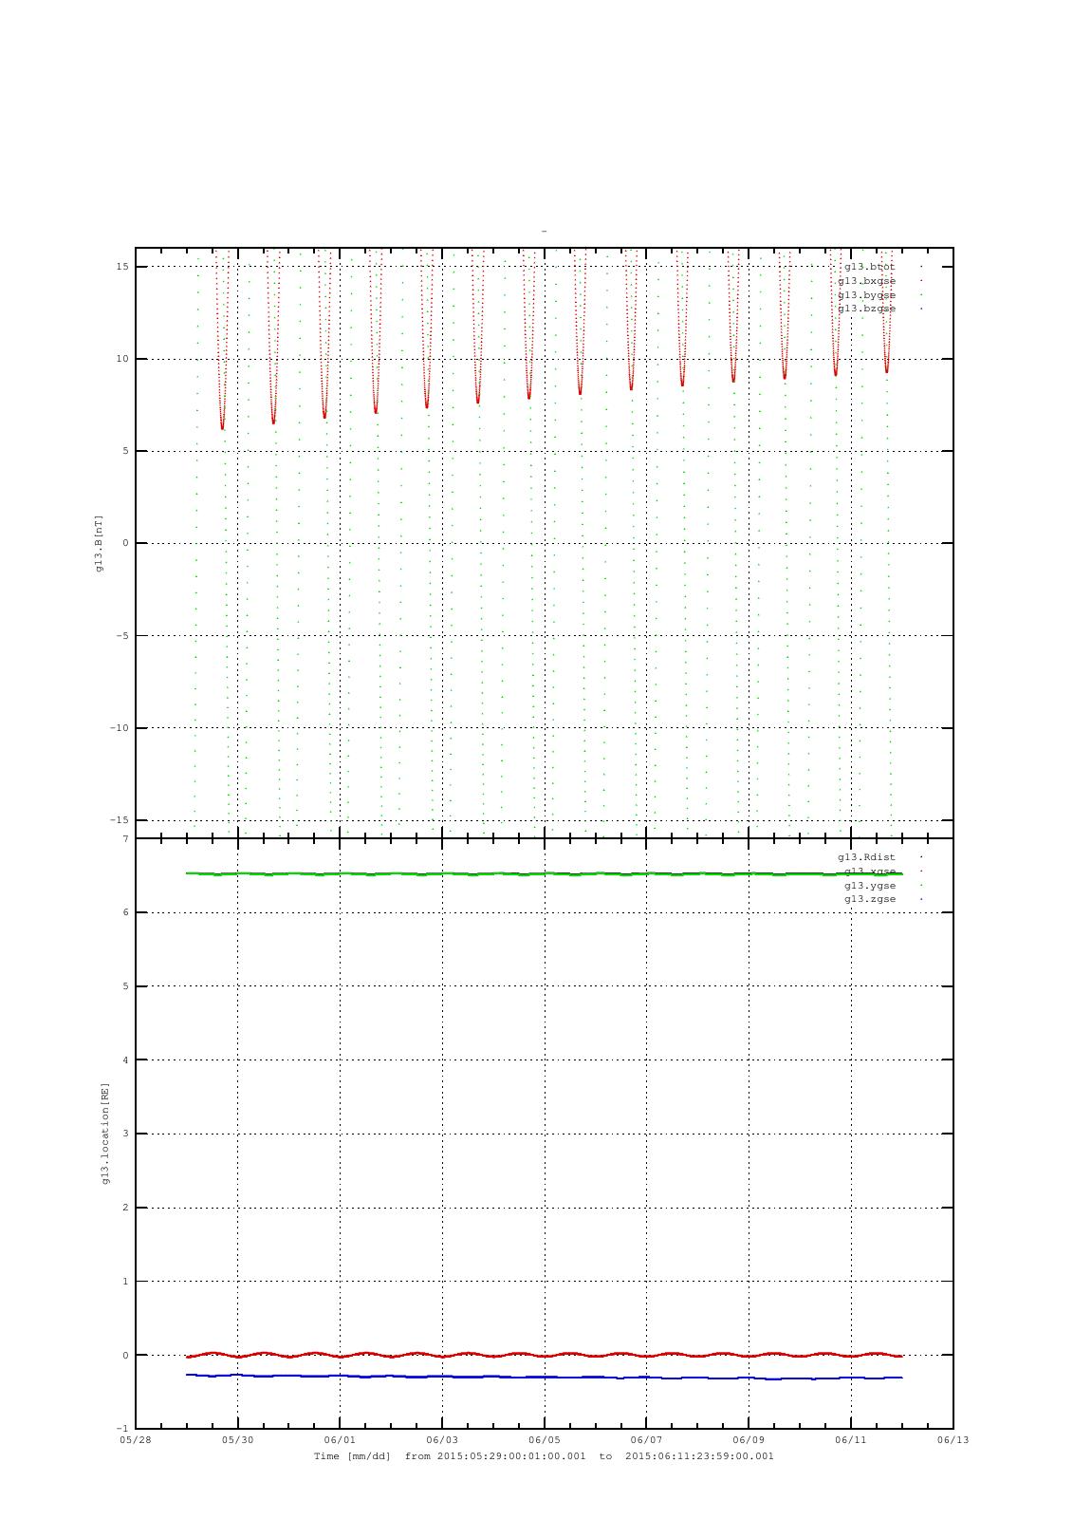Click the 4 tick on the location axis
Viewport: 1073px width, 1519px height.
click(x=125, y=1060)
